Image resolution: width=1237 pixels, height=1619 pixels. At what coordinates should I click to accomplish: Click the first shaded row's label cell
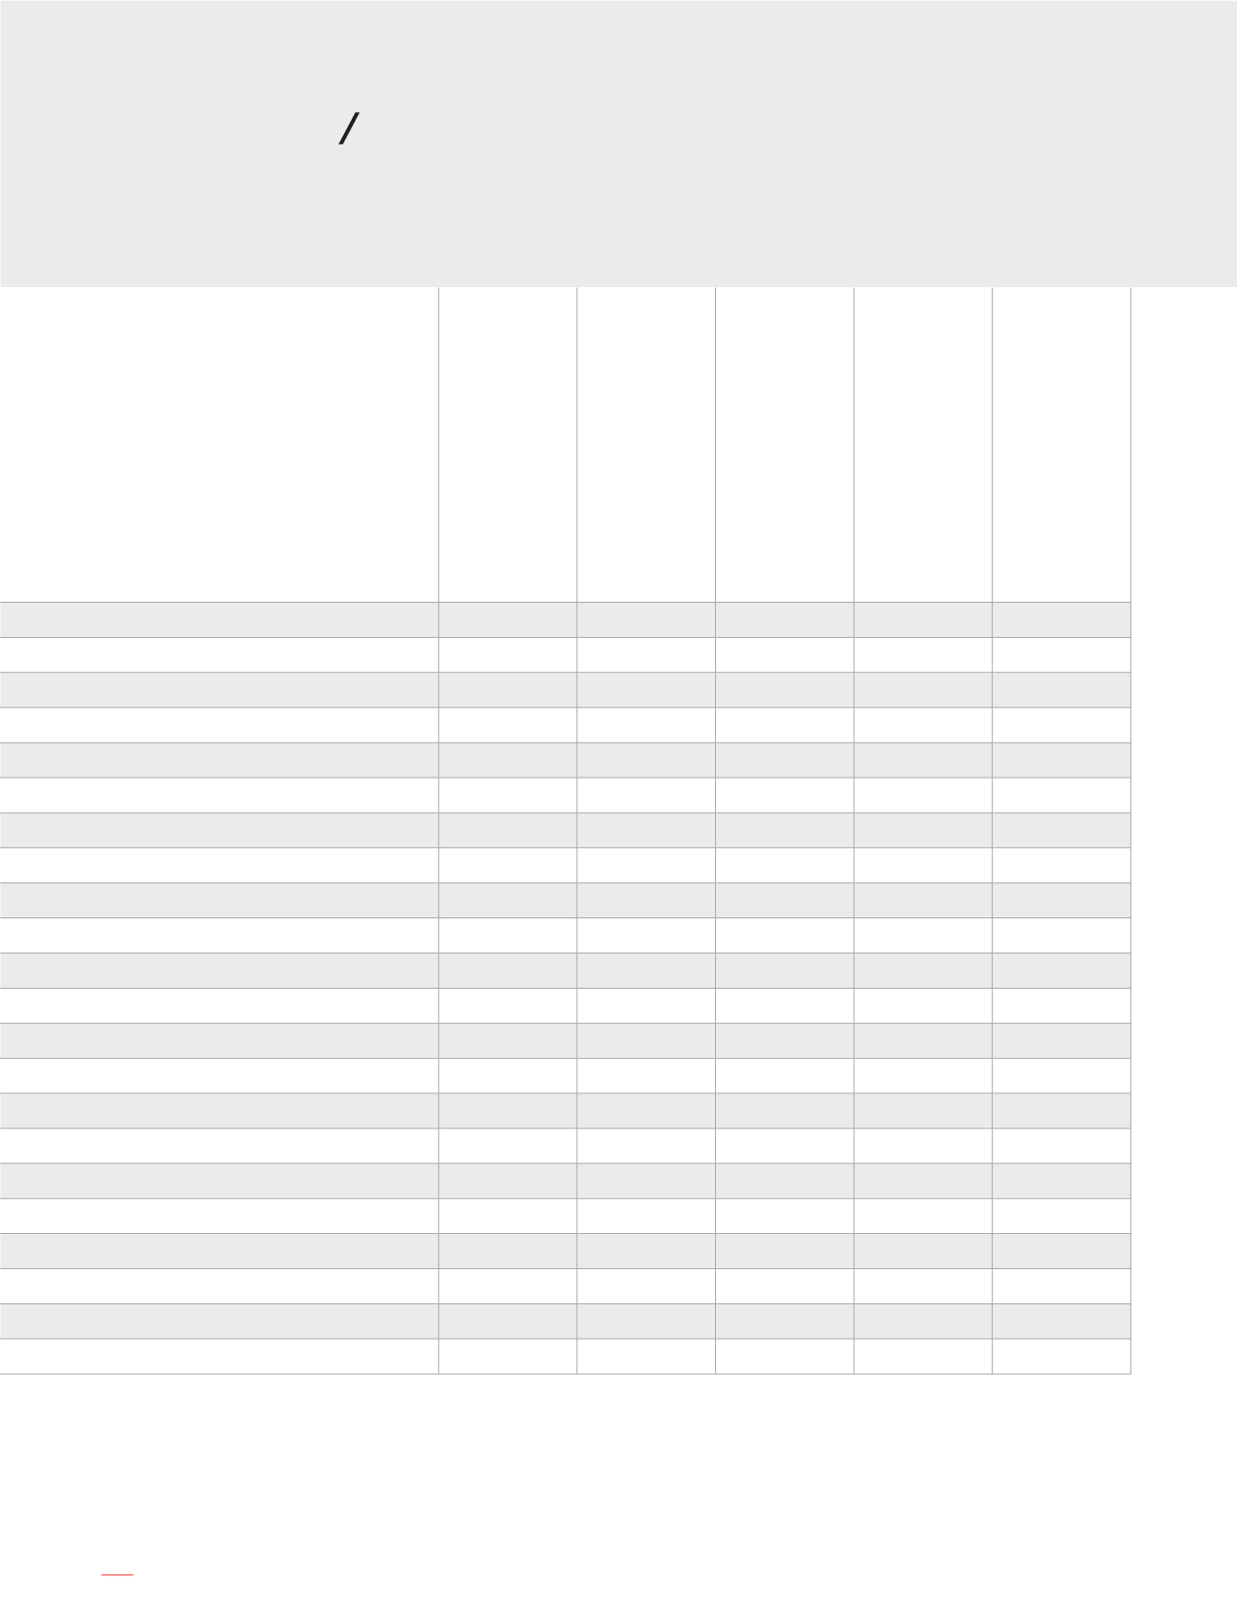(x=219, y=619)
